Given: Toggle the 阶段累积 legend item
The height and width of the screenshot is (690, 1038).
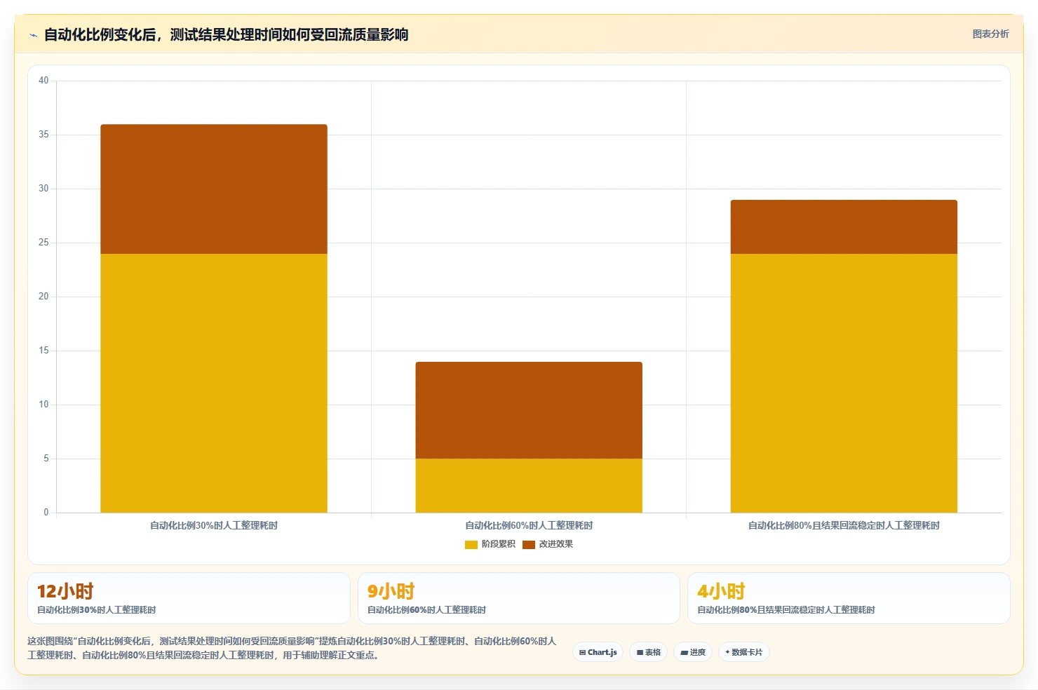Looking at the screenshot, I should coord(490,544).
